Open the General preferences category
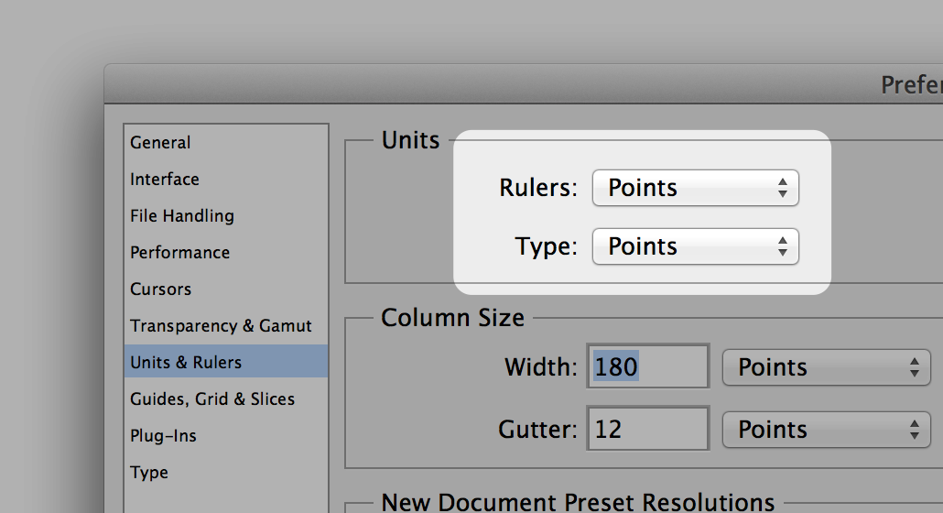Screen dimensions: 943x513 point(161,143)
